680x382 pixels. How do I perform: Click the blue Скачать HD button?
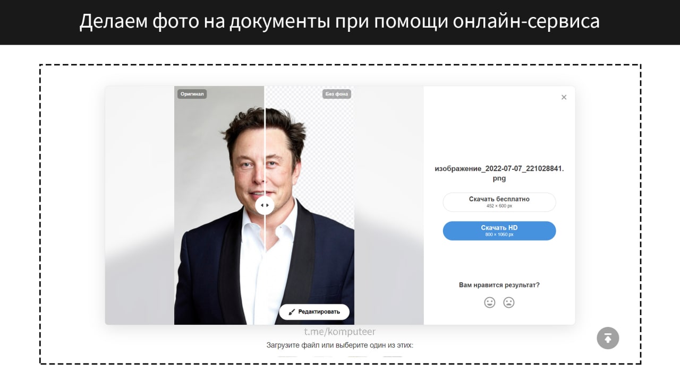499,231
